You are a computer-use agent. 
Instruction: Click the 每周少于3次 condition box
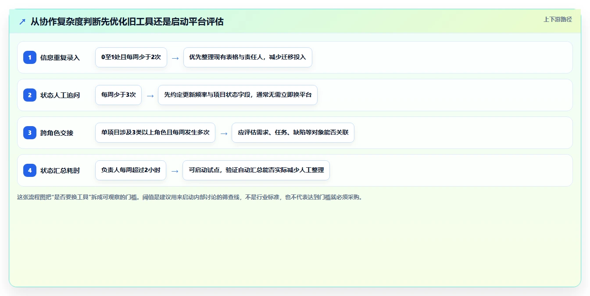click(118, 95)
